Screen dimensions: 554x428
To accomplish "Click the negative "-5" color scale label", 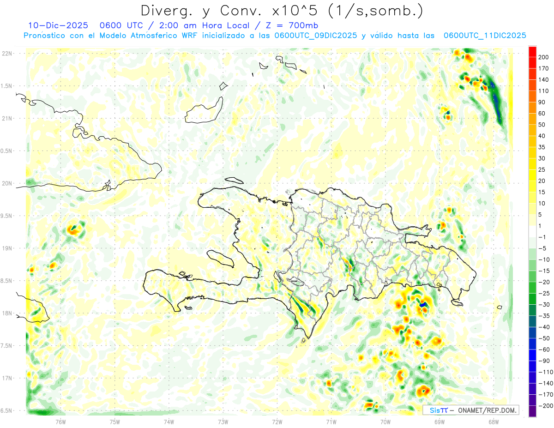I will pyautogui.click(x=543, y=248).
